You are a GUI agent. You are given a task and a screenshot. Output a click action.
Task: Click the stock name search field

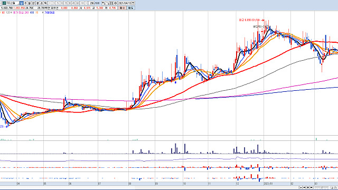(13, 3)
